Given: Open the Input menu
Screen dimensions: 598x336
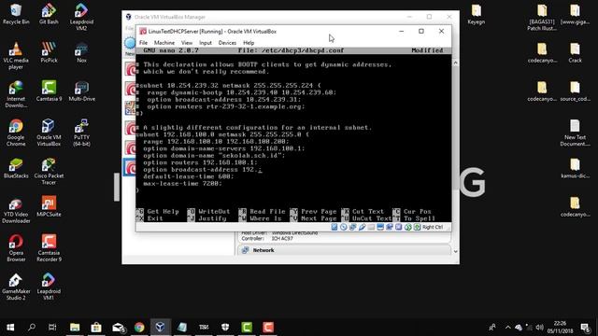Looking at the screenshot, I should [x=206, y=43].
